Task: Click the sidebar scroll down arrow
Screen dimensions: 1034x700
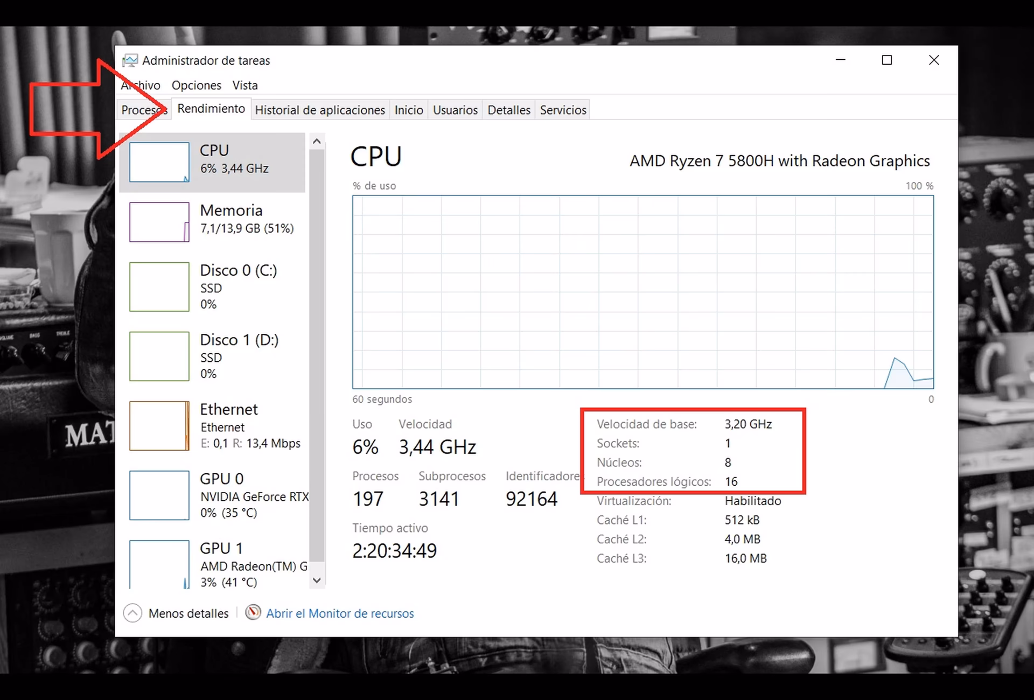Action: [x=317, y=580]
